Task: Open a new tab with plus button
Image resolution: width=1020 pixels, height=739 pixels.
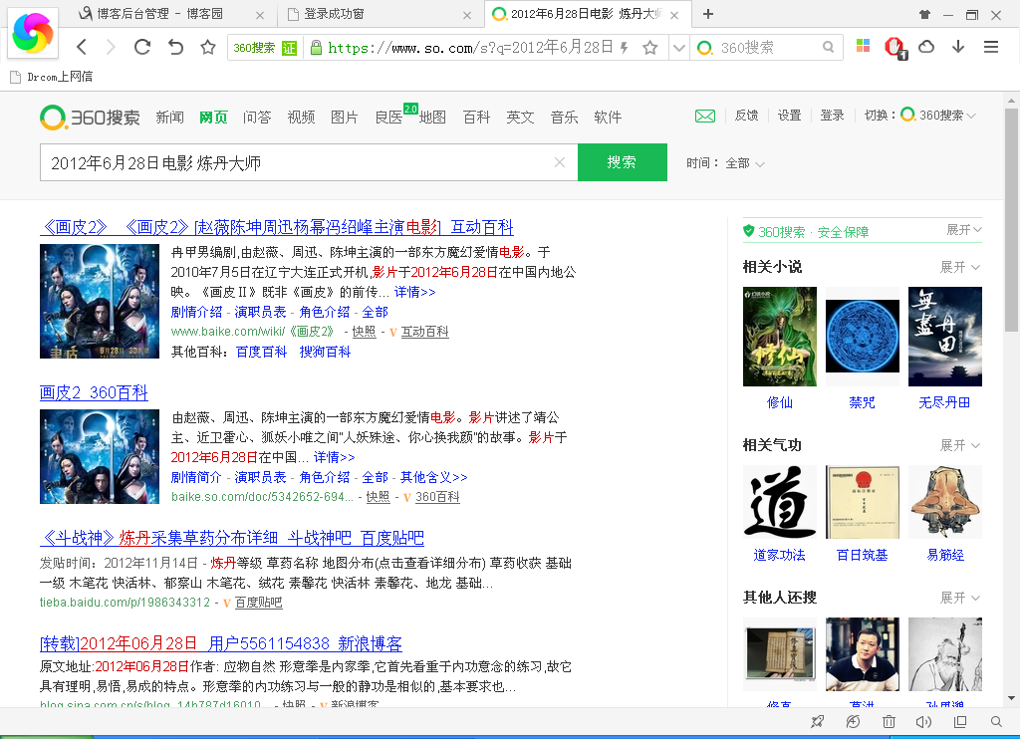Action: coord(708,14)
